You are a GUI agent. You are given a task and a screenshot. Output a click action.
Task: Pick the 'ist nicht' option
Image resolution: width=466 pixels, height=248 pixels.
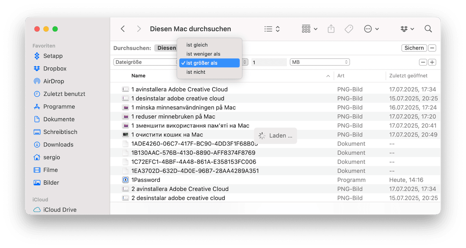pos(196,72)
